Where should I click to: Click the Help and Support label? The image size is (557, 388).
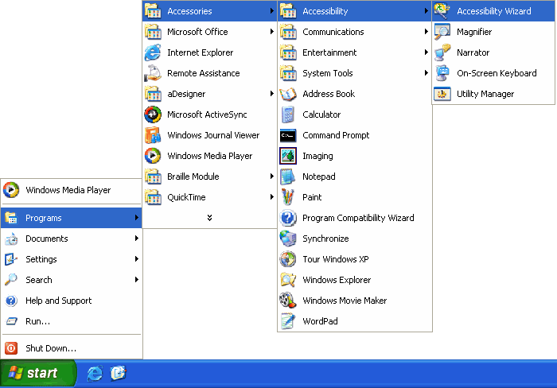(59, 301)
